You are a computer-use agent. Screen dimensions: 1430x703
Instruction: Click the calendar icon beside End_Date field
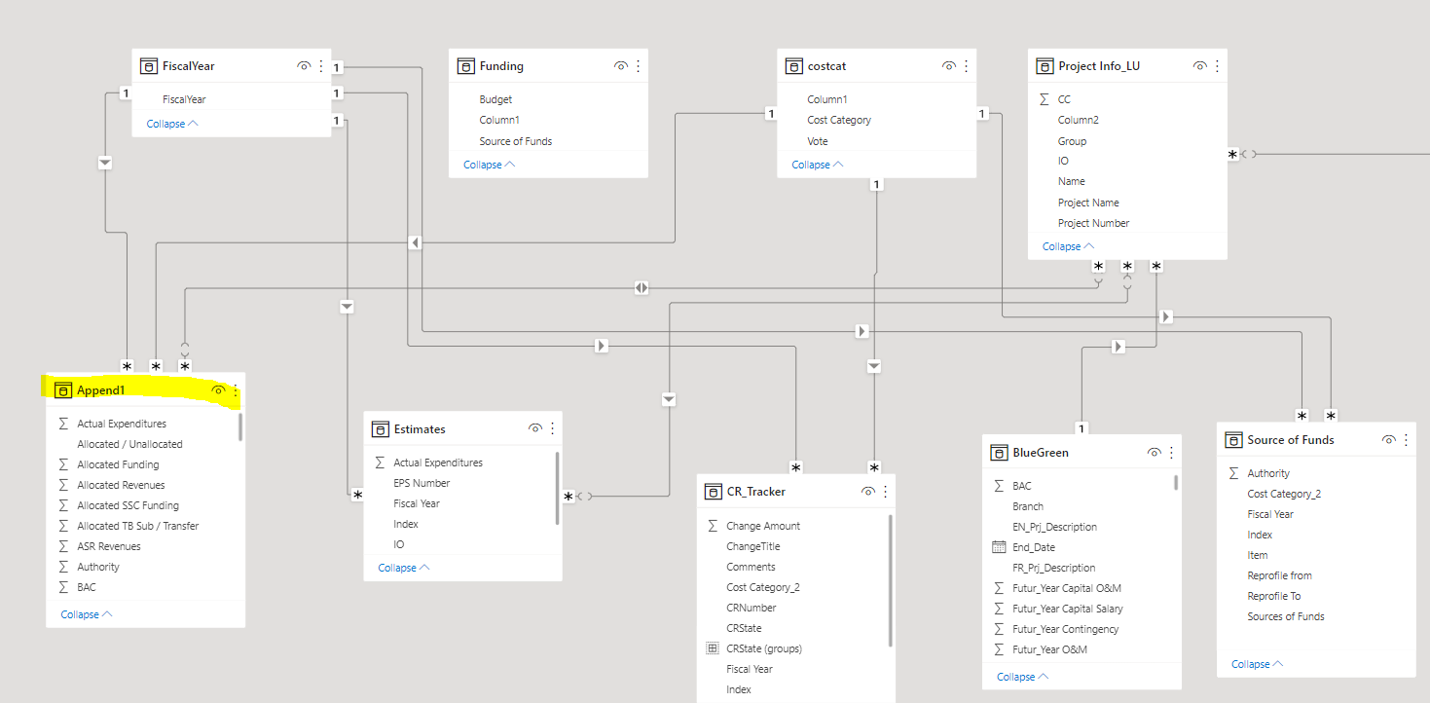click(999, 547)
